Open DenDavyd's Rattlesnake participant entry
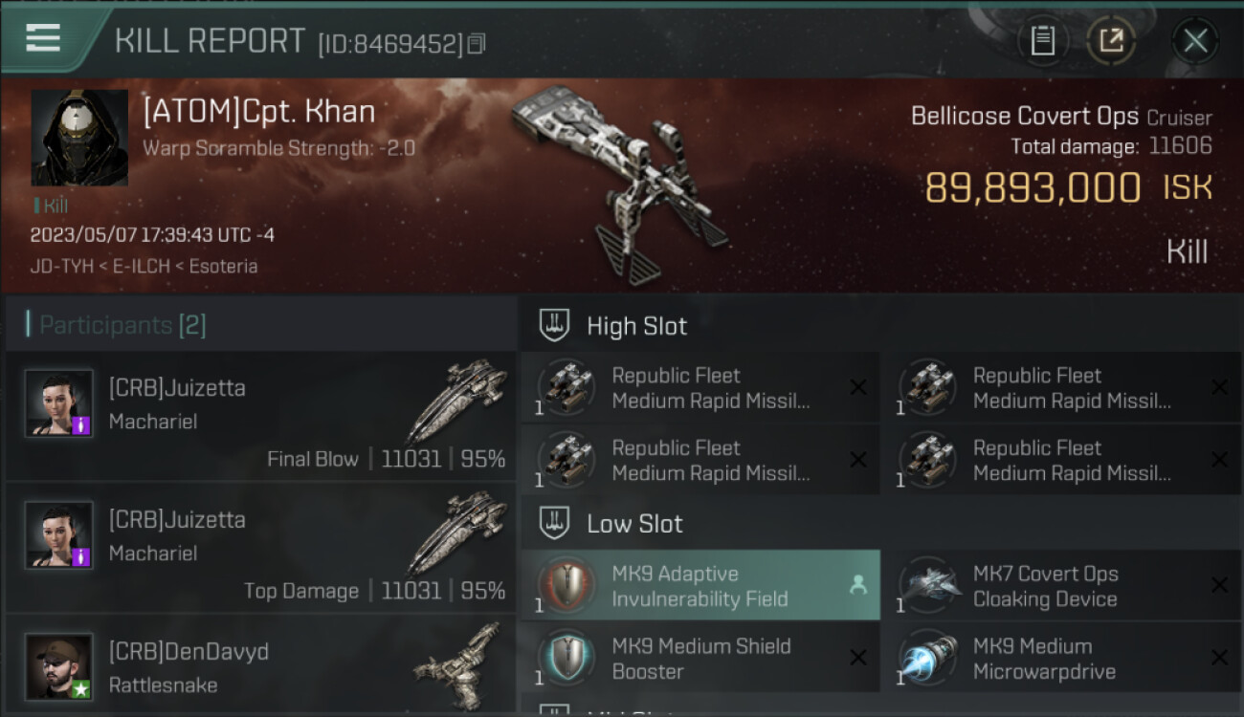This screenshot has height=717, width=1244. (260, 666)
